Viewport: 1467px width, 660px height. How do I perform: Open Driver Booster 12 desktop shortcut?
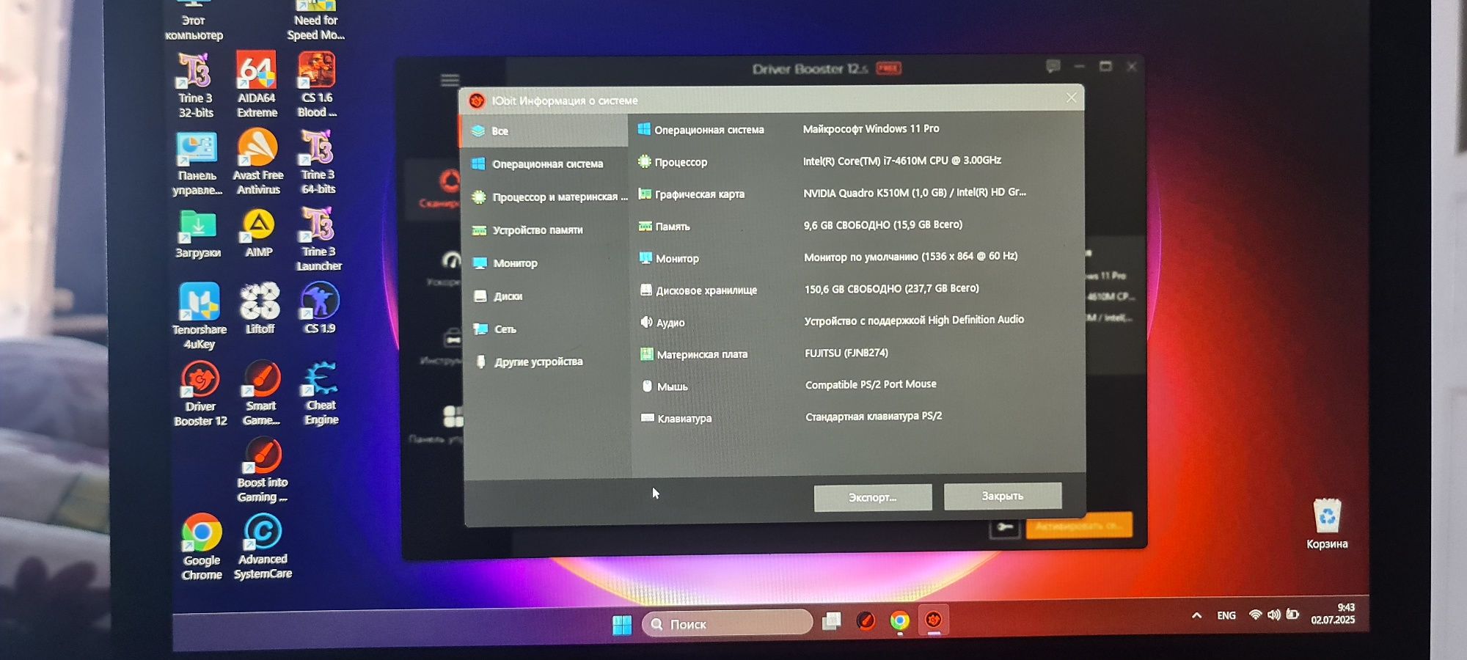200,394
